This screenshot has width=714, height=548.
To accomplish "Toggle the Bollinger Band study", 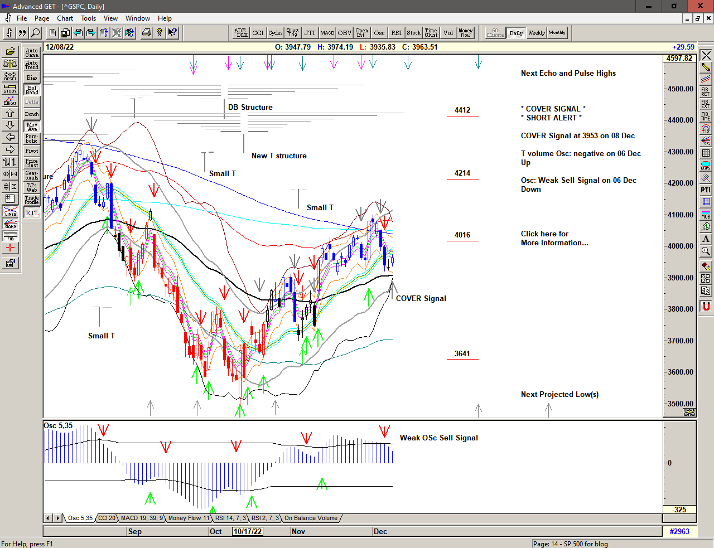I will 32,90.
